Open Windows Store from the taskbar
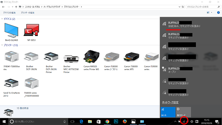The width and height of the screenshot is (222, 125). point(99,121)
